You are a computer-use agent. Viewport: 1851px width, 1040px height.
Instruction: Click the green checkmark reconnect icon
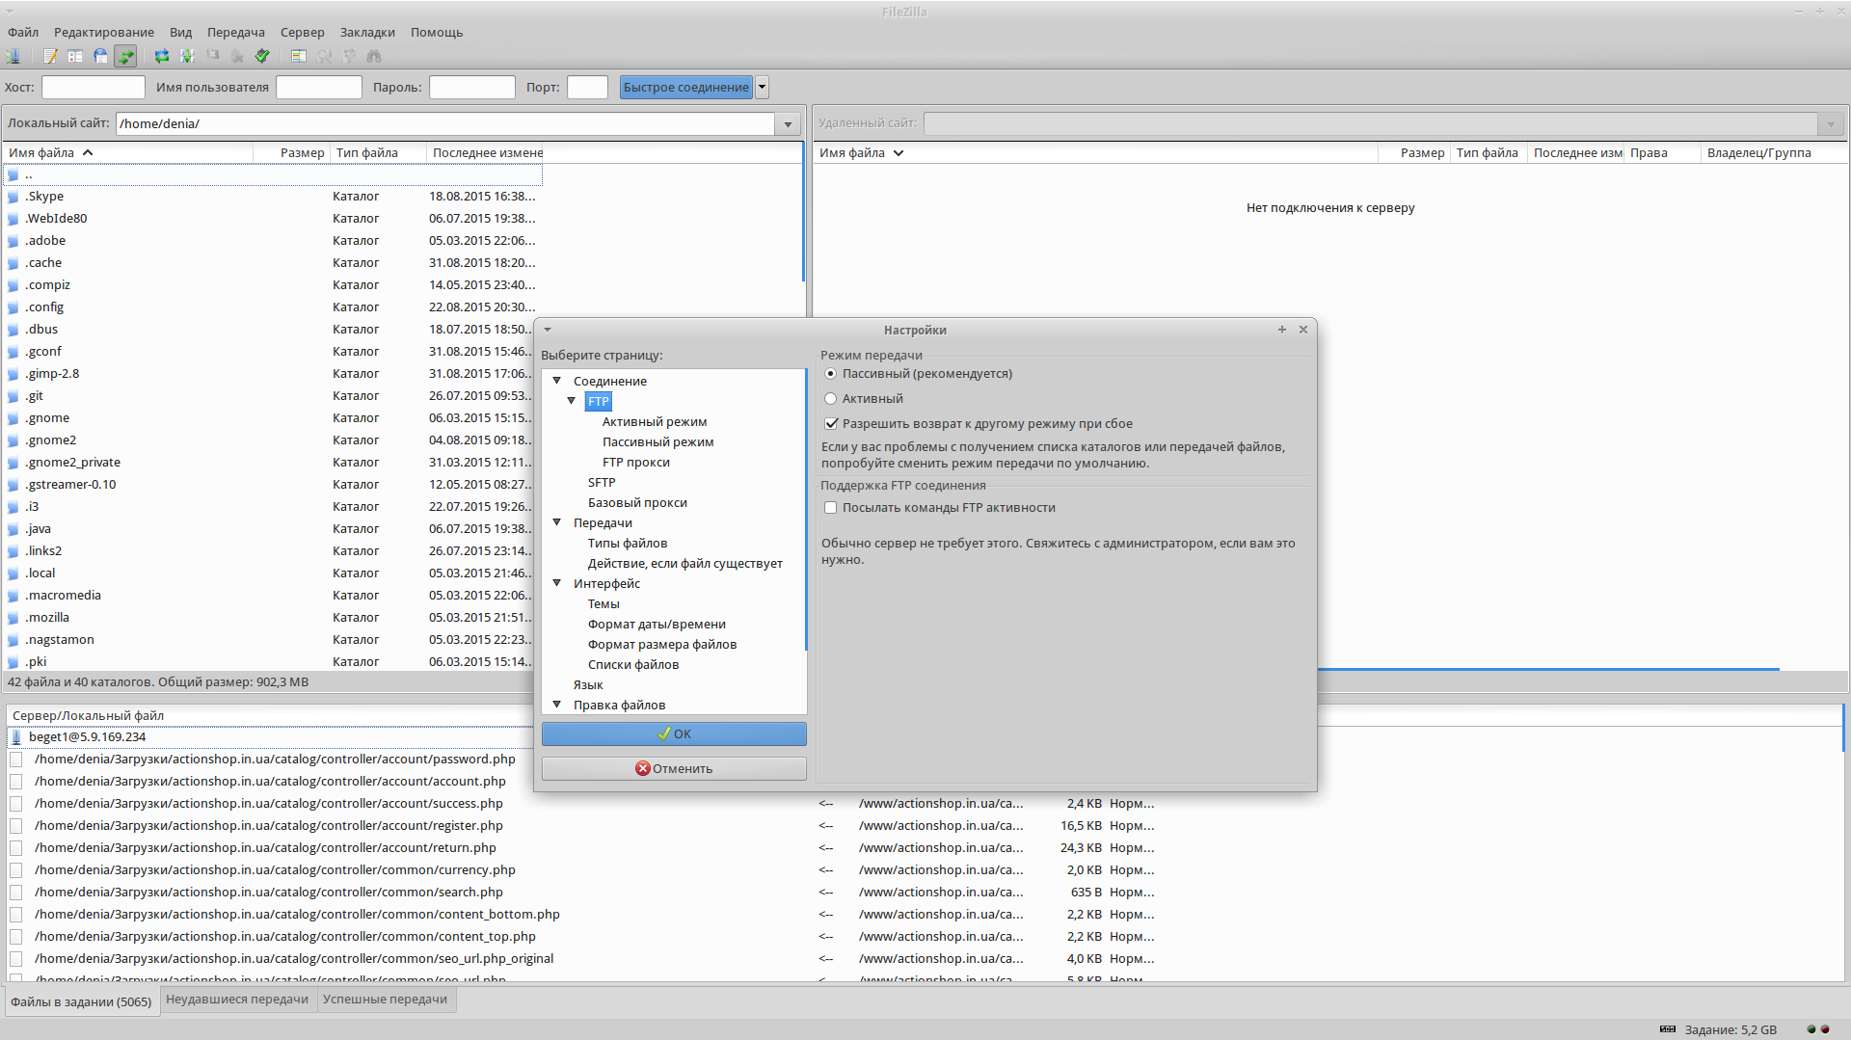pos(262,56)
